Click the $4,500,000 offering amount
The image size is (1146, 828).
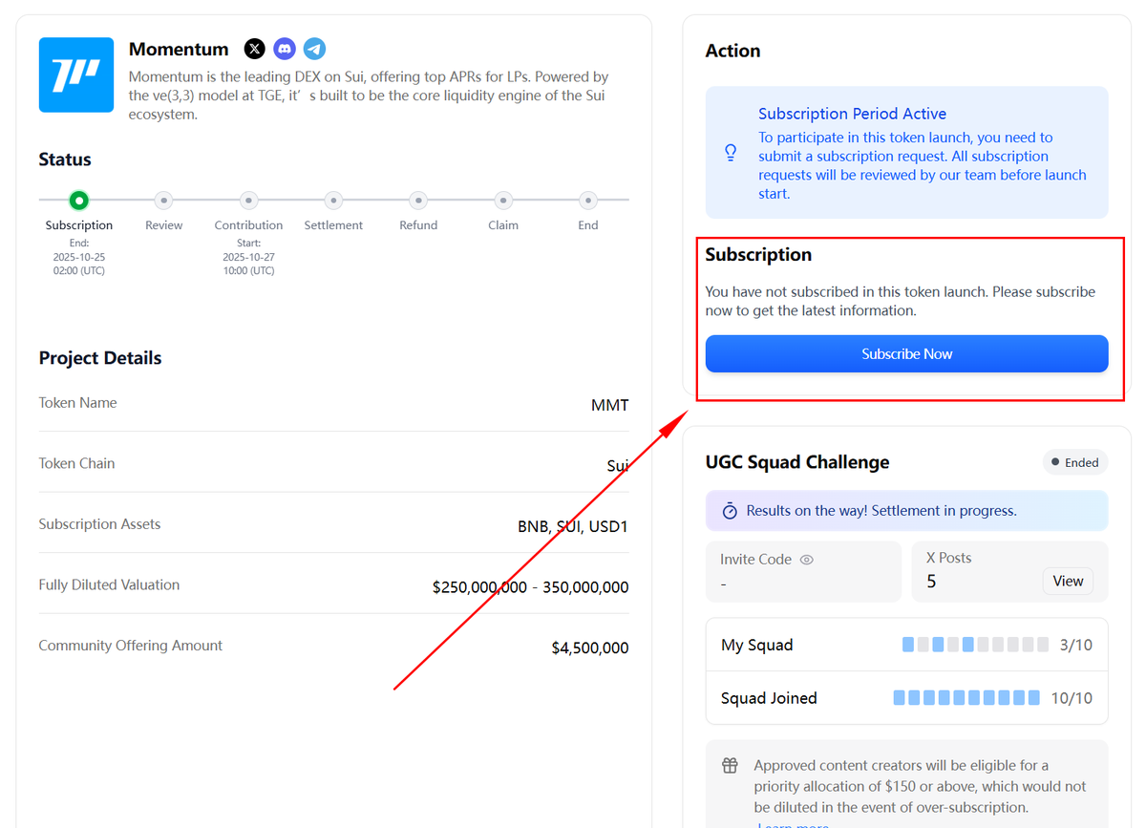590,648
